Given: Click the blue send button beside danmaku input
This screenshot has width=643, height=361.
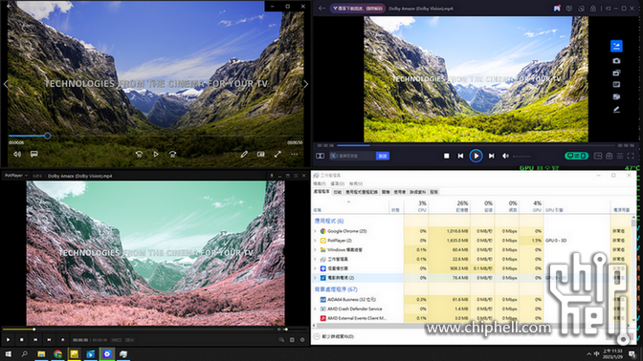Looking at the screenshot, I should [x=383, y=156].
